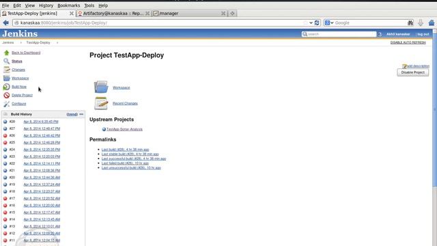This screenshot has height=246, width=437.
Task: Click the user name link in Jenkins header
Action: [398, 34]
